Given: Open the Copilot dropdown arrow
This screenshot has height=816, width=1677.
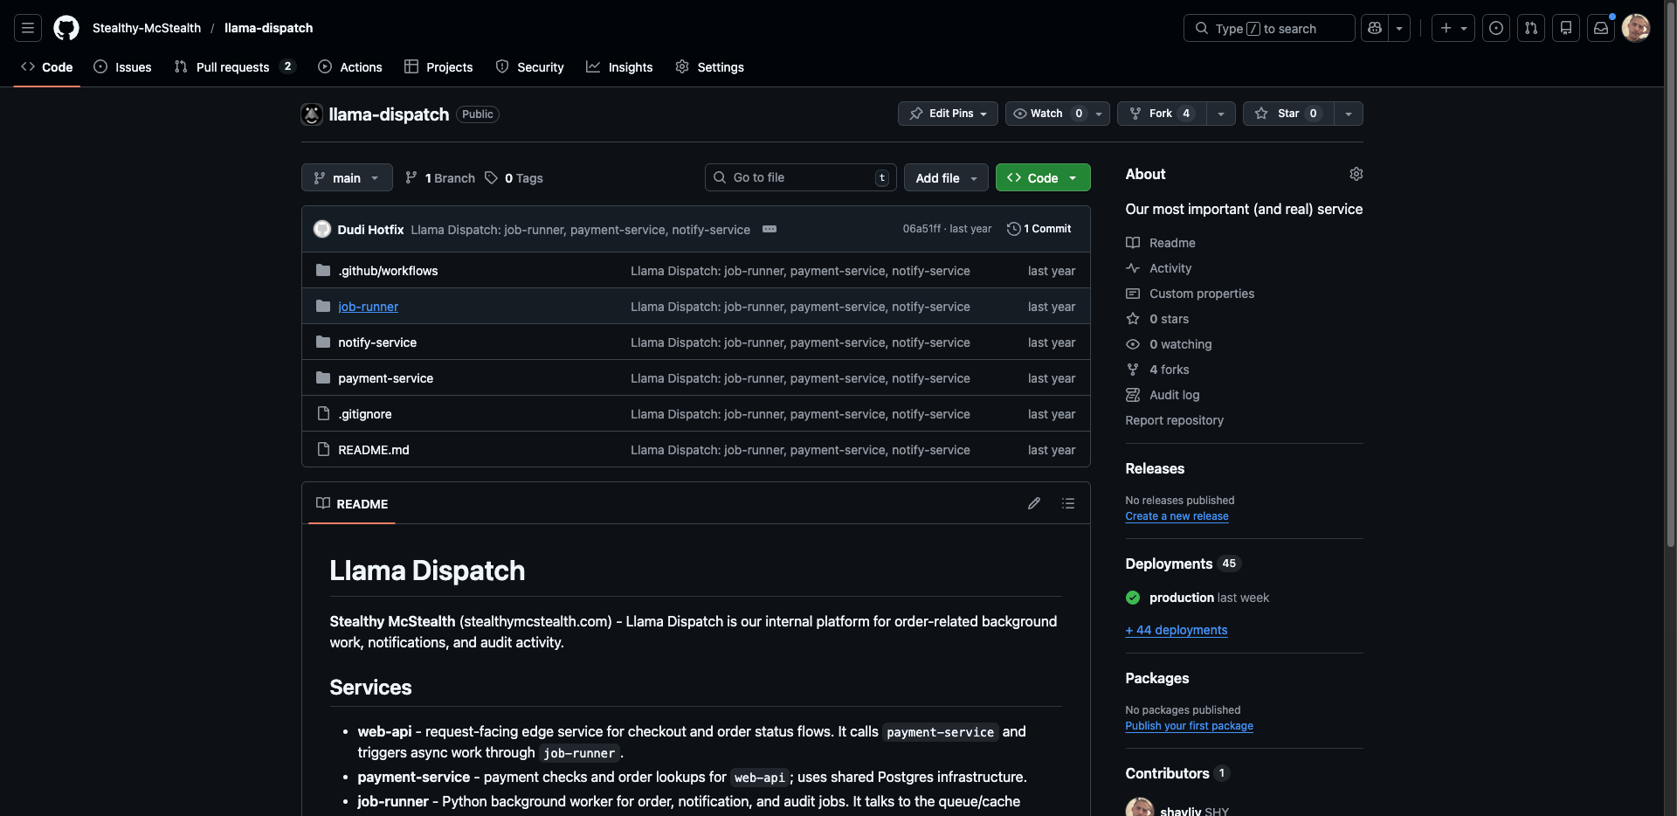Looking at the screenshot, I should (x=1399, y=28).
